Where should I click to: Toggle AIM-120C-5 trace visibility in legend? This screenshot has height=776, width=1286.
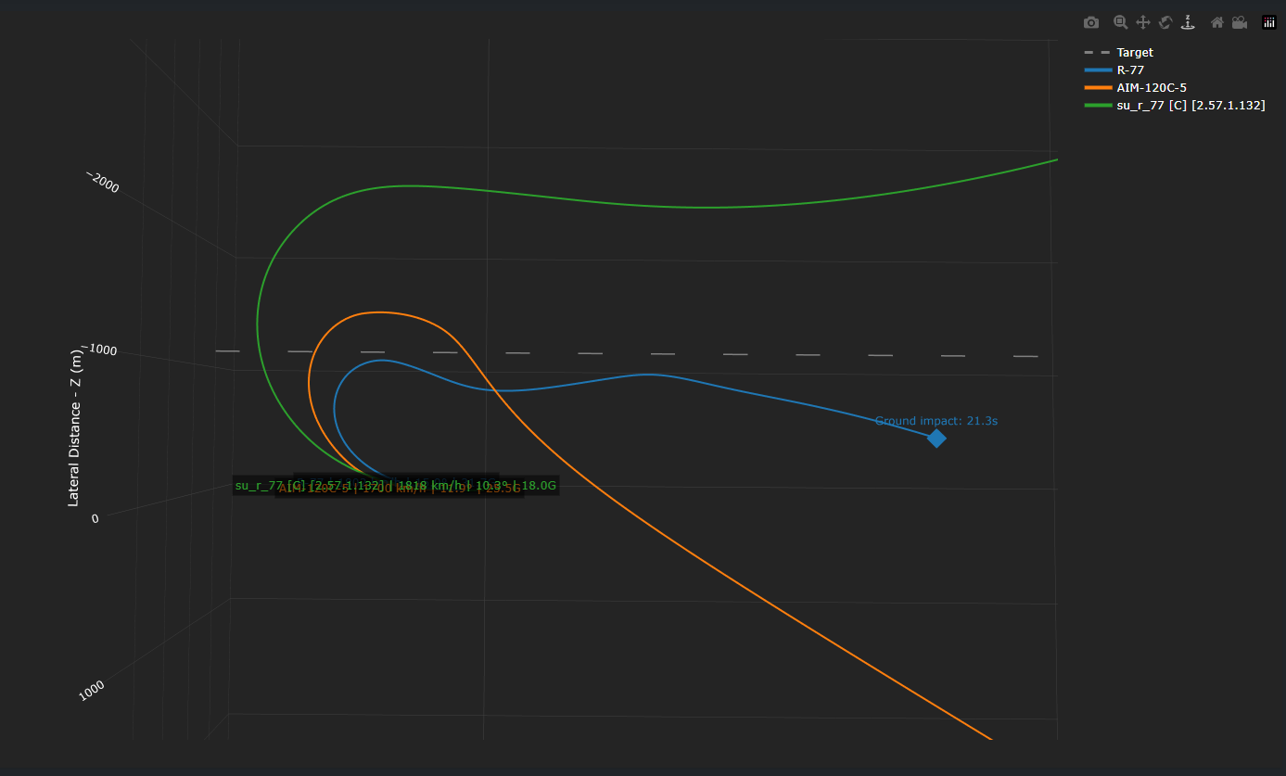click(x=1136, y=88)
